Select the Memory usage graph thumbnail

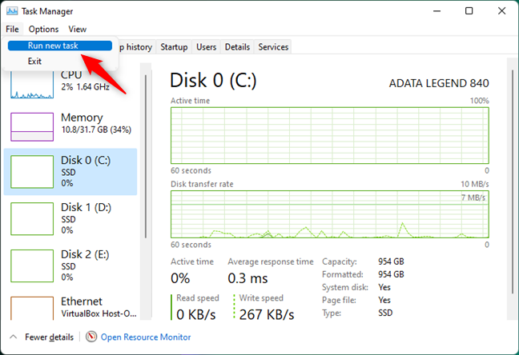(32, 127)
